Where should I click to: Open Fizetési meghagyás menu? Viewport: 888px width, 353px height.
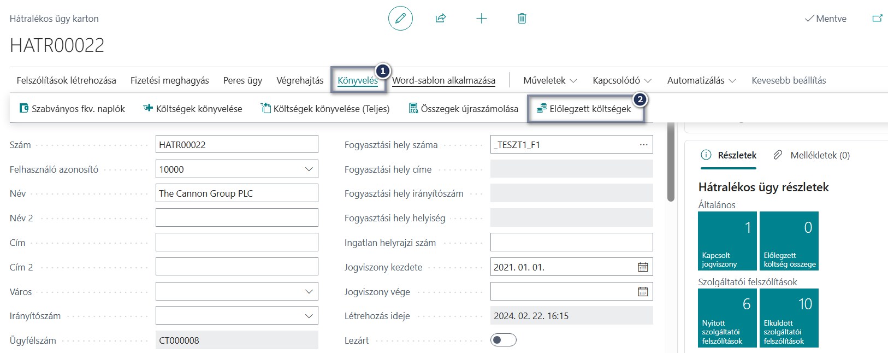(x=170, y=80)
